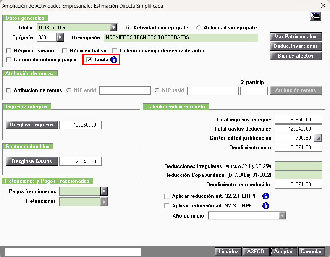Open Pagos fraccionados arrow button
Screen dimensions: 330x257
[104, 191]
